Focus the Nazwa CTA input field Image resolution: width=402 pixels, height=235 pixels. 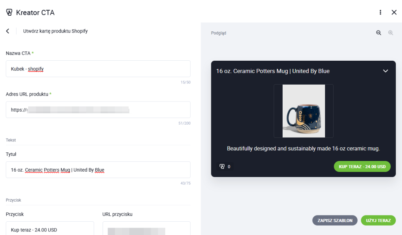98,69
